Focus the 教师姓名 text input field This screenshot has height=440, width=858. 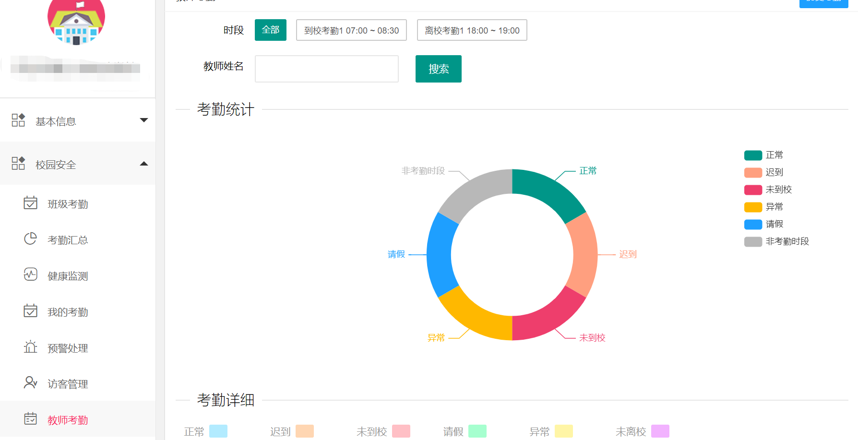(x=326, y=69)
